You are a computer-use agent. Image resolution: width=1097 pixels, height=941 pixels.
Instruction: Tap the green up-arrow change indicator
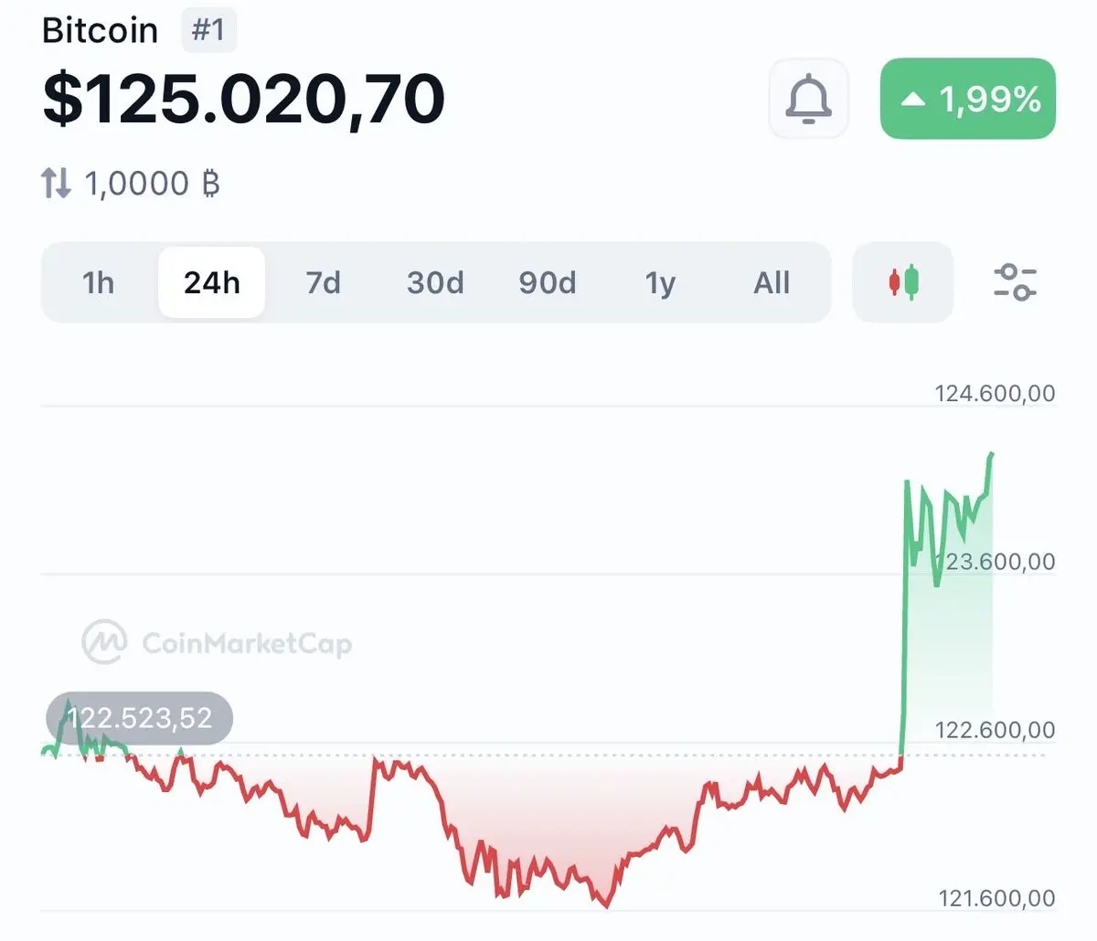coord(913,99)
